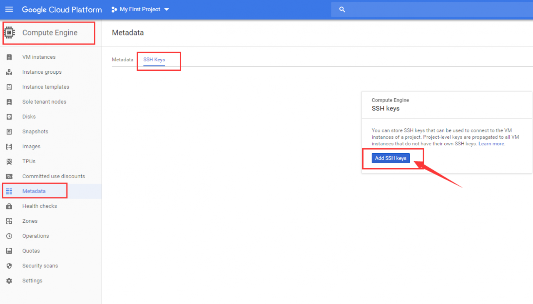533x304 pixels.
Task: Click in the top search field
Action: (432, 9)
